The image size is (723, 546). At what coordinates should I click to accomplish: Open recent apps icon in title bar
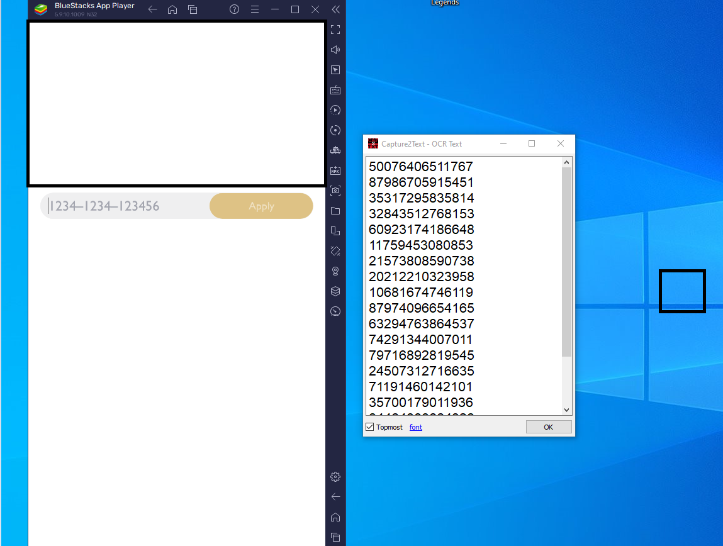(193, 9)
